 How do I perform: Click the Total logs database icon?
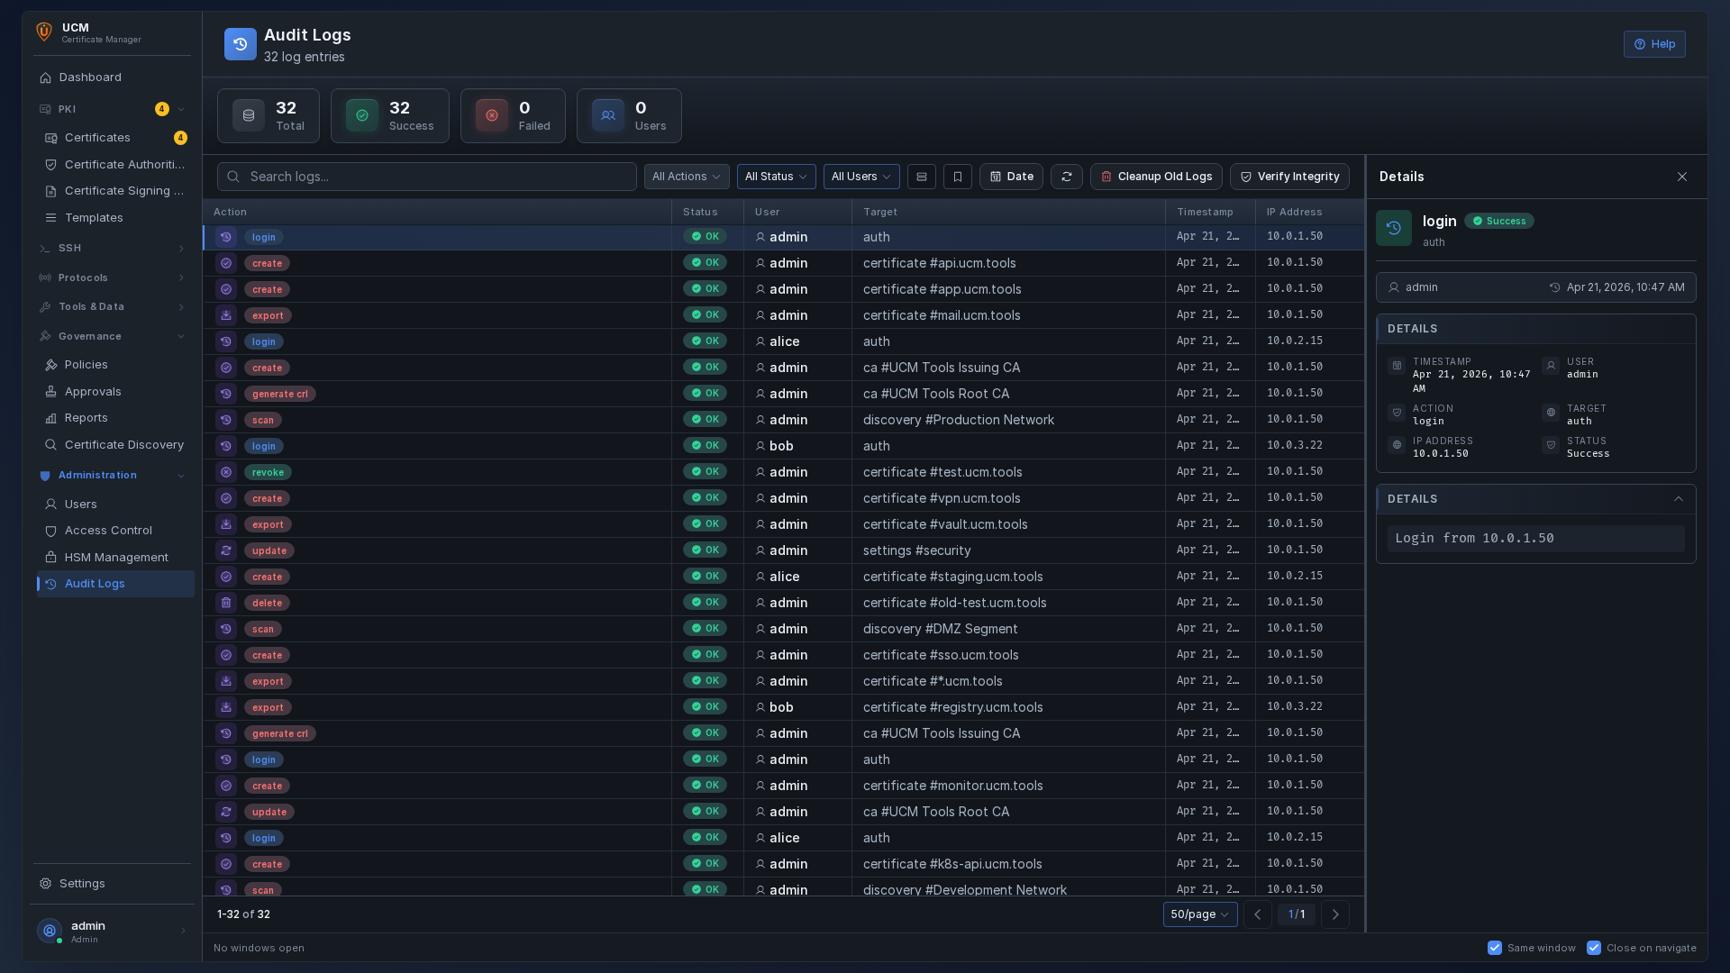(249, 115)
